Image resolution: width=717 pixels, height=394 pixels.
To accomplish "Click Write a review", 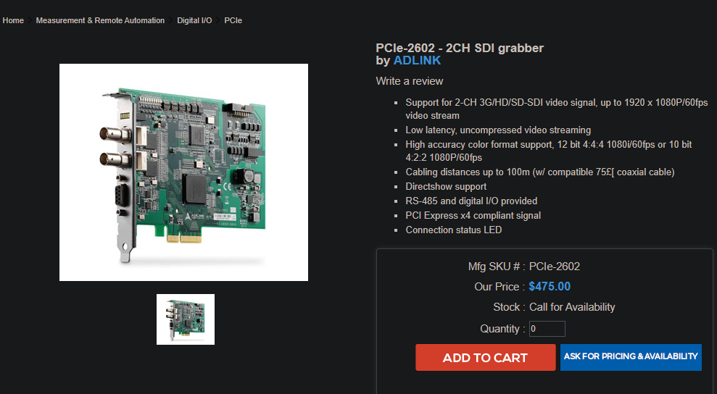I will pyautogui.click(x=410, y=81).
